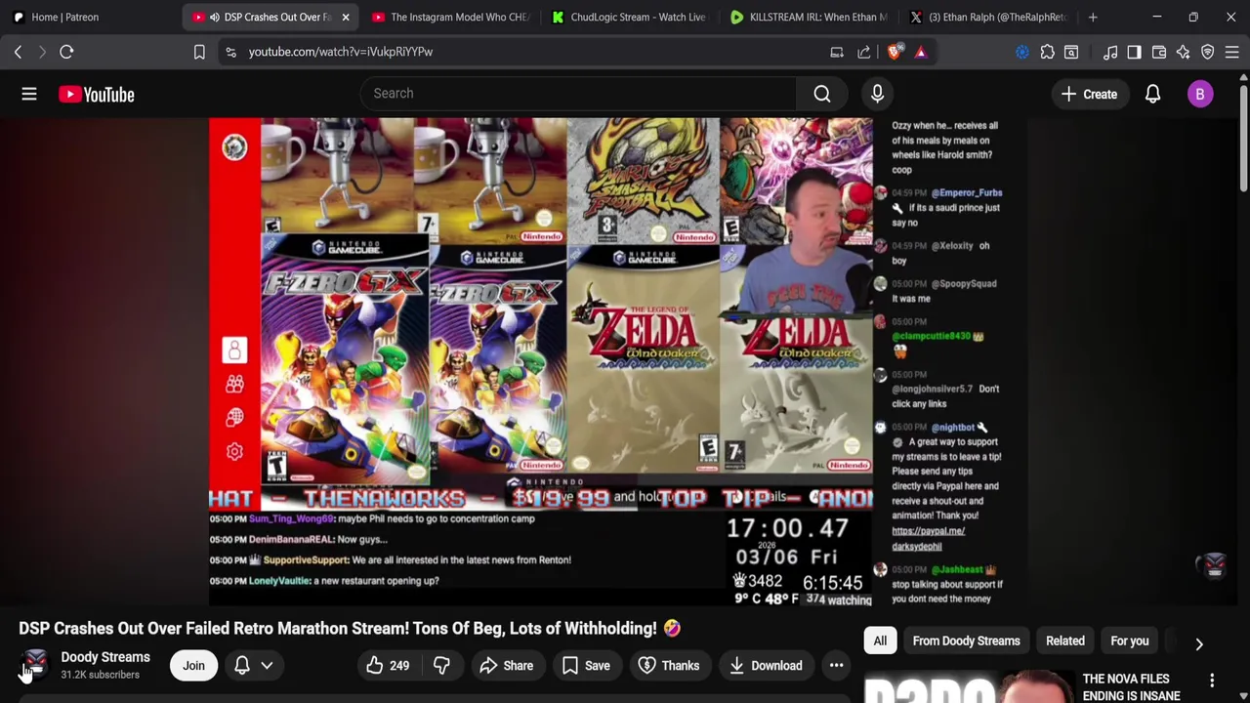Open Brave Rewards triangle icon
This screenshot has height=703, width=1250.
920,52
